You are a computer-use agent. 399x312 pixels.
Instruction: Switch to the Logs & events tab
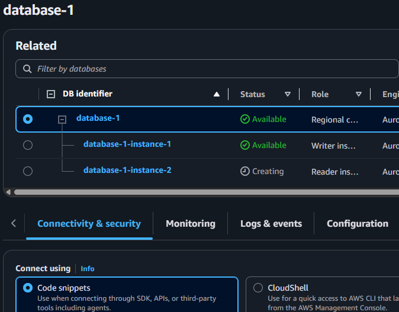coord(271,224)
